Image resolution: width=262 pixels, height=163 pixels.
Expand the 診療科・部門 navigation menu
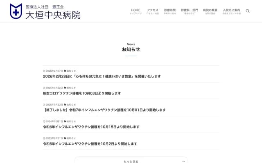189,11
